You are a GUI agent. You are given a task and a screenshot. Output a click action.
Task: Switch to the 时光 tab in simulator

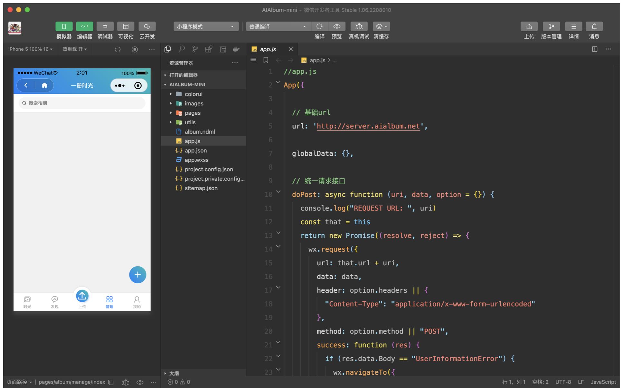(x=27, y=302)
